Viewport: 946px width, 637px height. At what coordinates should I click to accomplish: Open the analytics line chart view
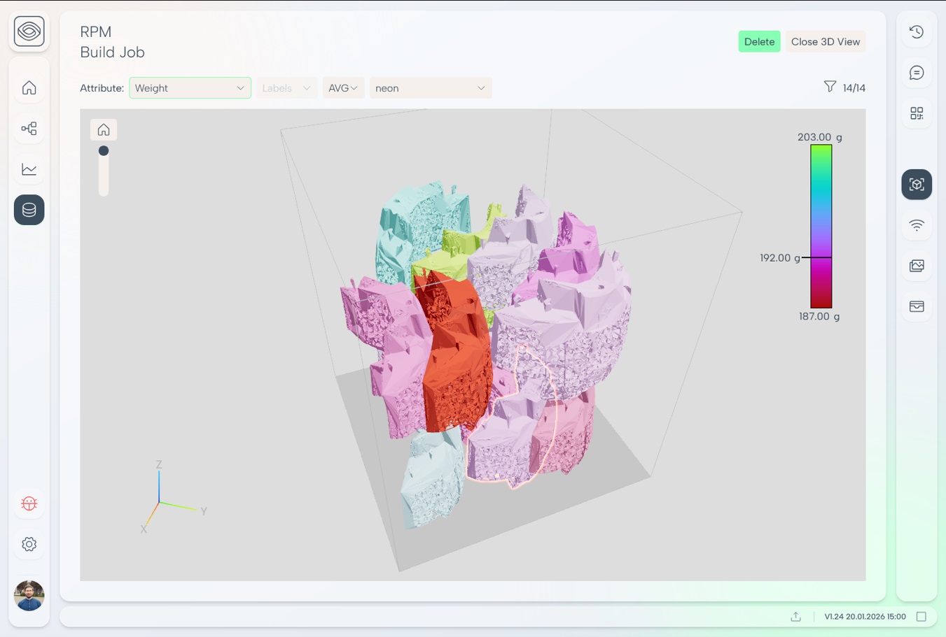tap(29, 169)
